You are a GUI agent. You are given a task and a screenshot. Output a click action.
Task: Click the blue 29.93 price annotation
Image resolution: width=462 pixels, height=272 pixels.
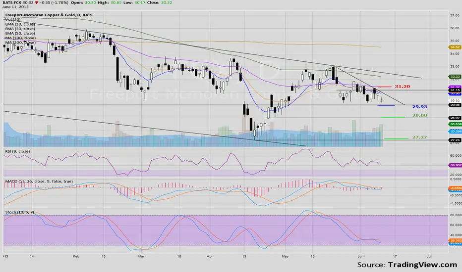[419, 107]
